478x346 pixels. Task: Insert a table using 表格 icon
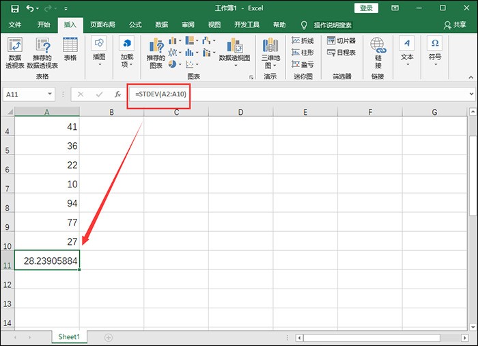tap(70, 49)
